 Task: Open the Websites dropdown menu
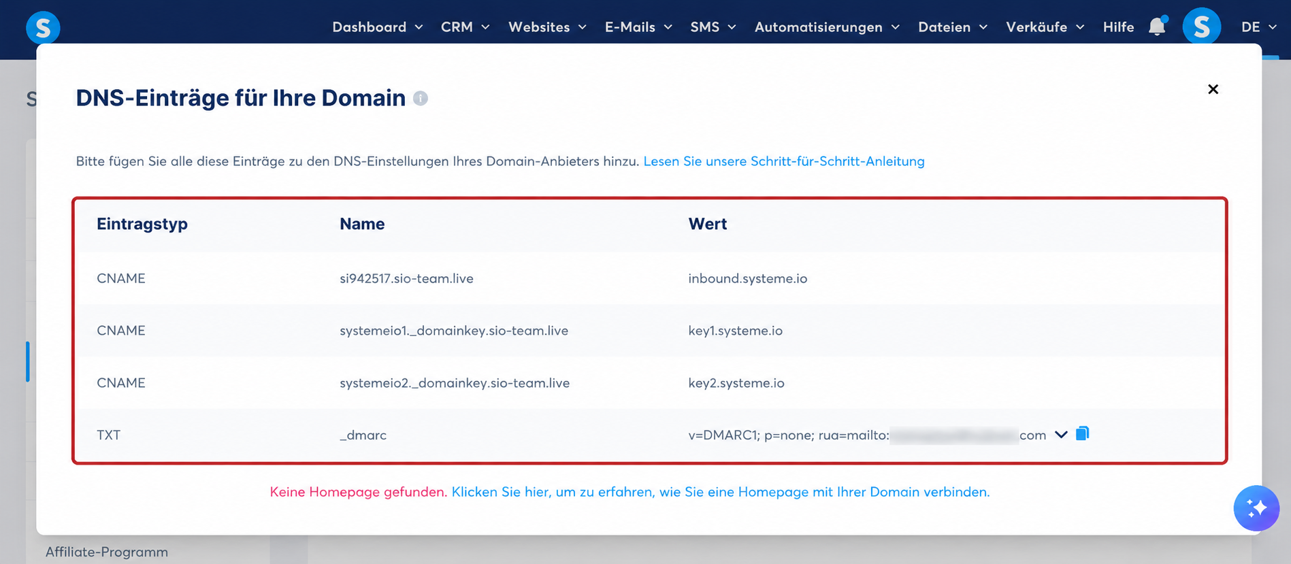[547, 27]
